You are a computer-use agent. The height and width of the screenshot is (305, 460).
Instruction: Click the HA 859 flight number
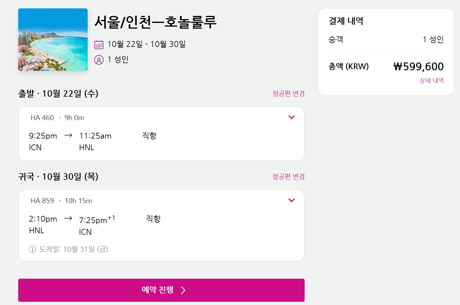pos(42,201)
